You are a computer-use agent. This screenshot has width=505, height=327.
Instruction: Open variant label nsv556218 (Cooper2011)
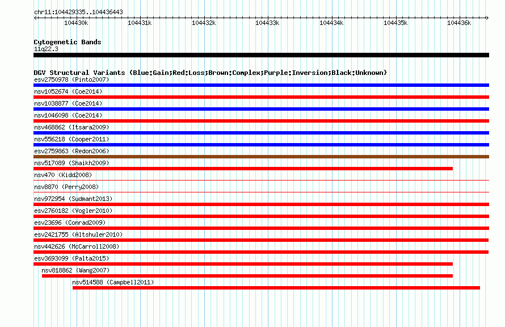(71, 139)
